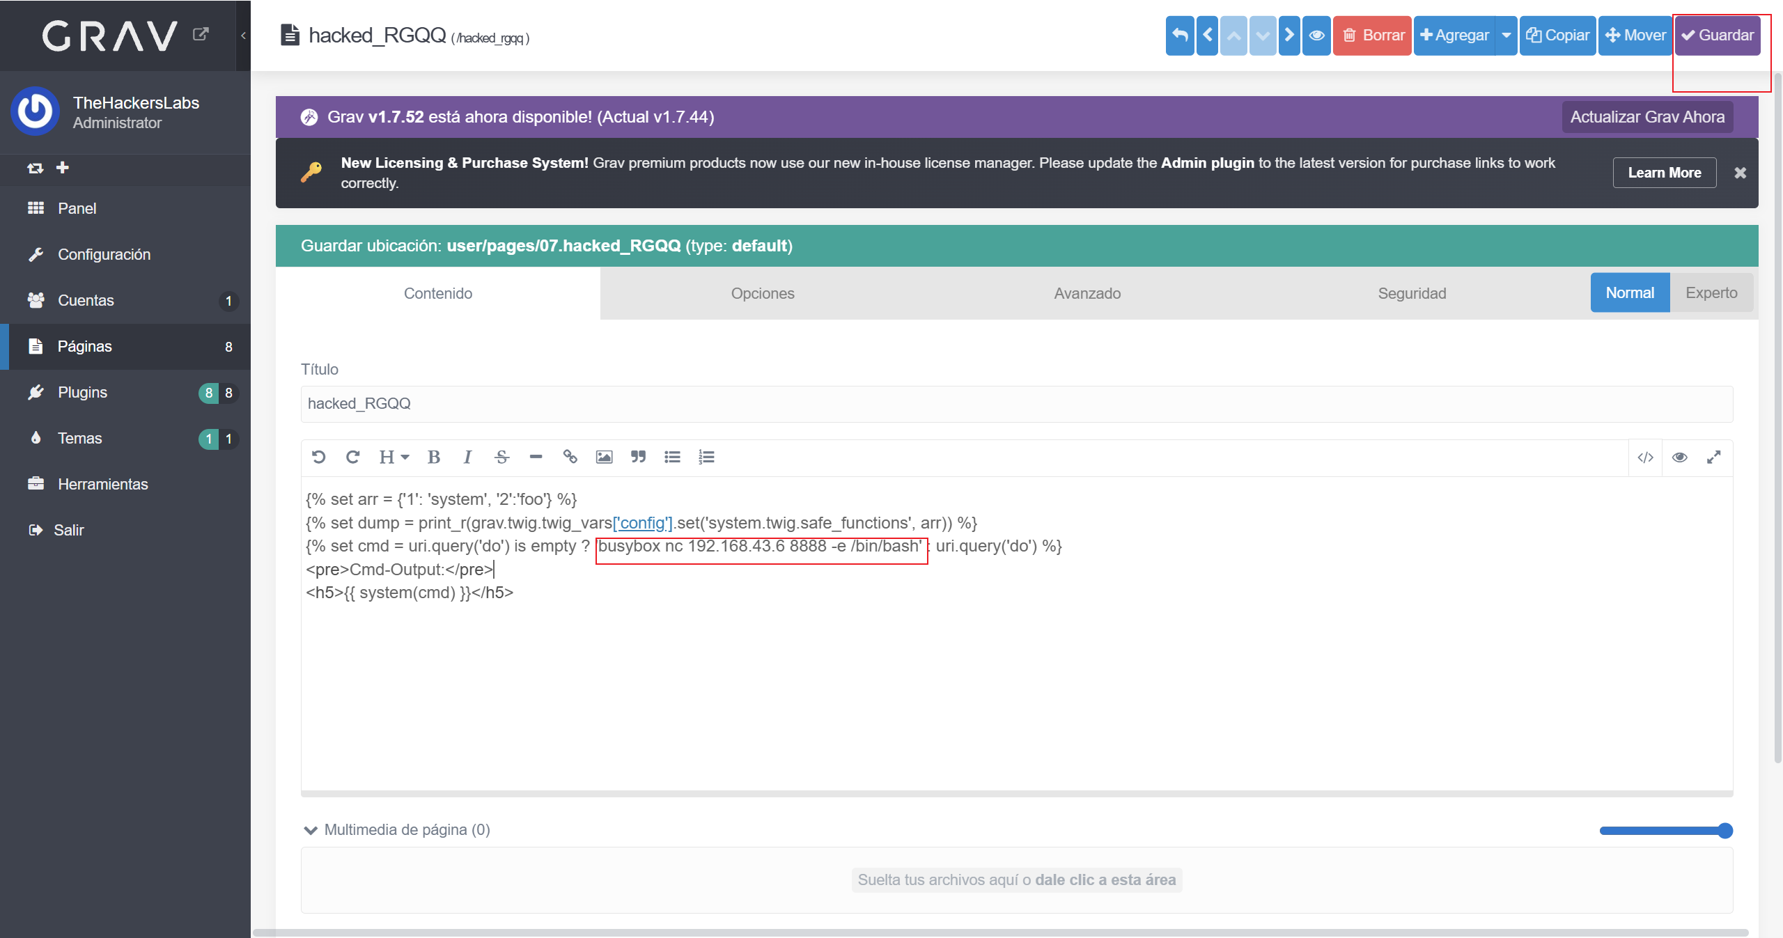Open the Agregar dropdown arrow
This screenshot has height=938, width=1783.
(1506, 36)
